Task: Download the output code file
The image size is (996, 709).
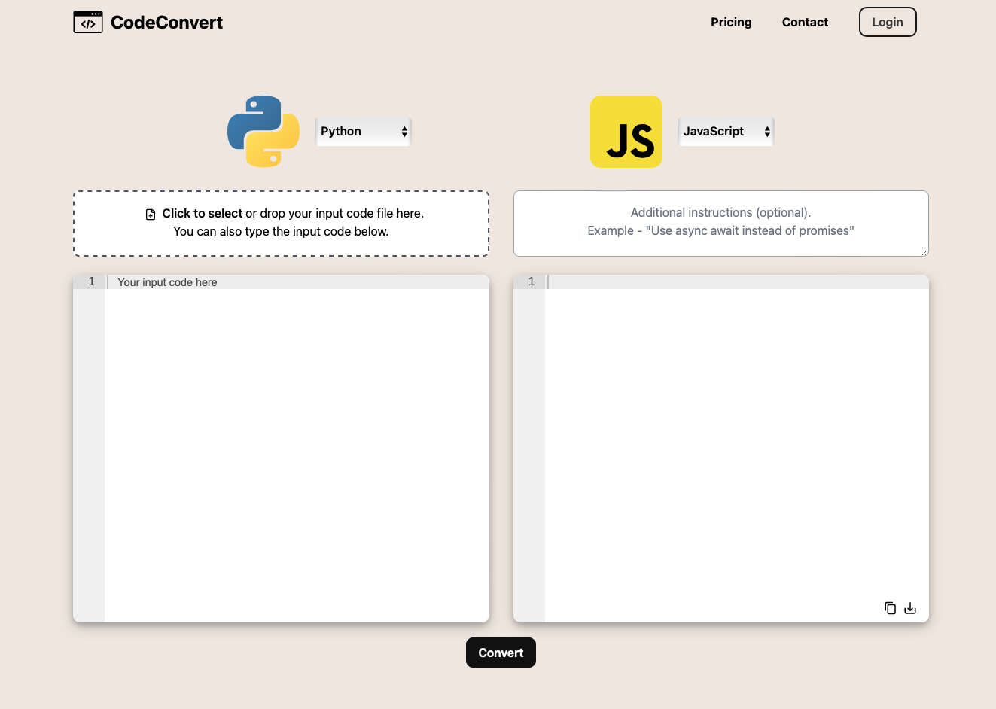Action: [910, 608]
